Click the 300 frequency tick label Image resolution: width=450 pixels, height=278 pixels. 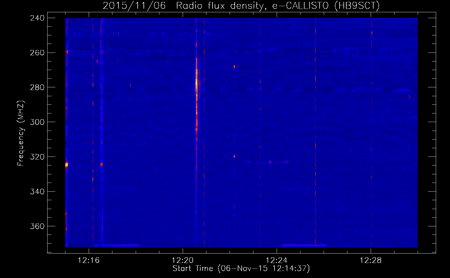pos(37,122)
